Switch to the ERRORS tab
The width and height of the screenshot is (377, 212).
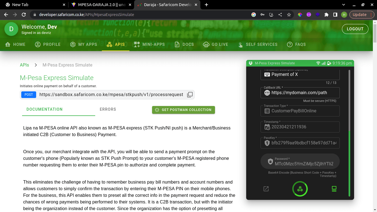pyautogui.click(x=108, y=109)
